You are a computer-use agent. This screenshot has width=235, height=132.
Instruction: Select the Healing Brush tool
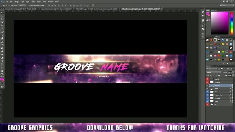point(2,32)
